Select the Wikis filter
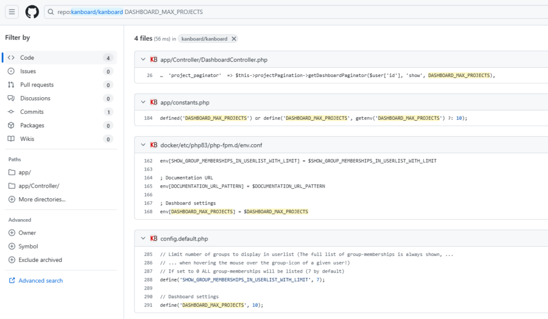Viewport: 548px width, 319px height. click(x=60, y=139)
